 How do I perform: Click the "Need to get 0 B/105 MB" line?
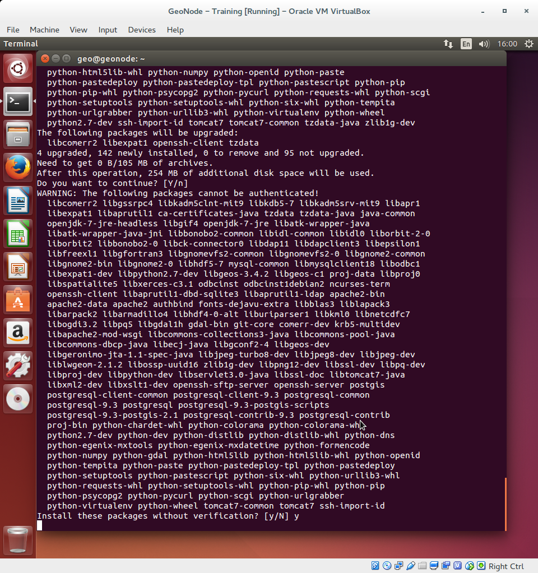point(125,163)
